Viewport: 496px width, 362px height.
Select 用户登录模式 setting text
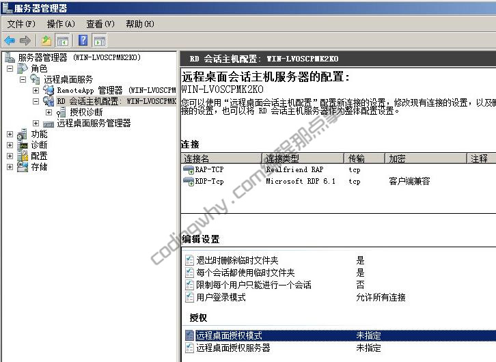(221, 297)
